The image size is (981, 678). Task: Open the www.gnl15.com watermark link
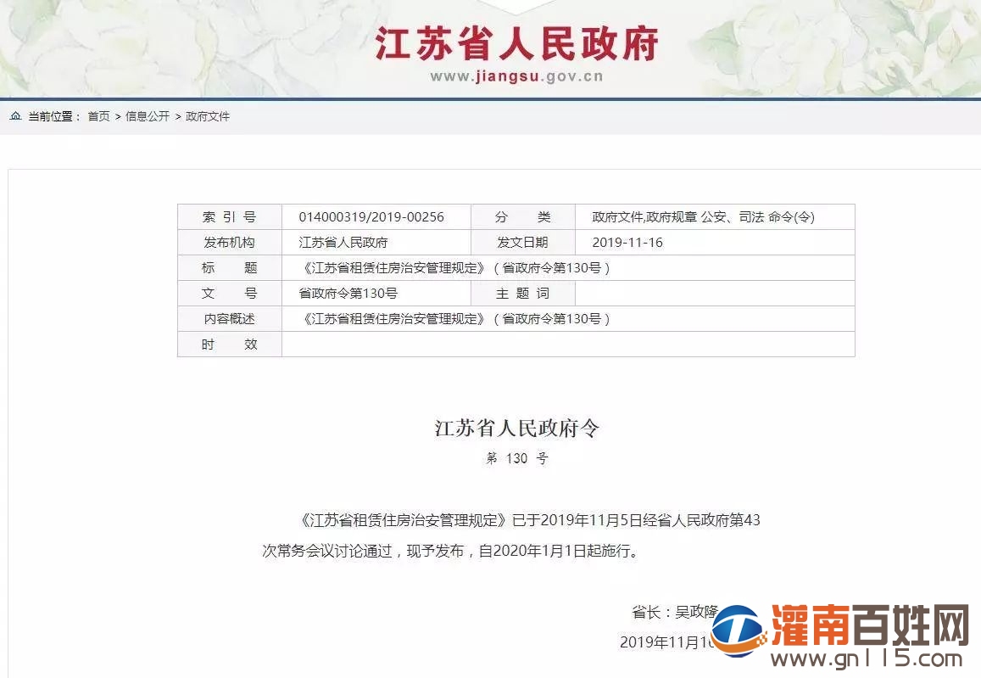867,659
